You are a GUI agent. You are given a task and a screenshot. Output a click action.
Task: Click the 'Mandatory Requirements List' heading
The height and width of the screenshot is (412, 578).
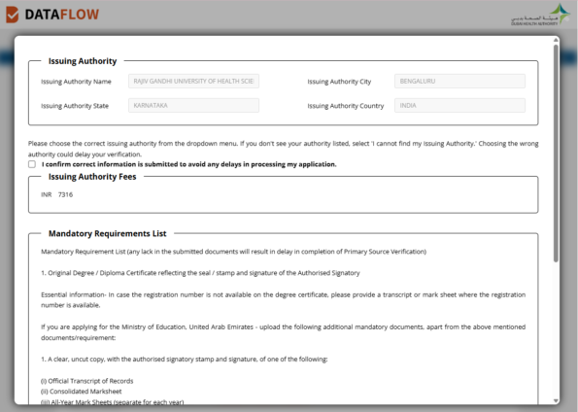107,233
